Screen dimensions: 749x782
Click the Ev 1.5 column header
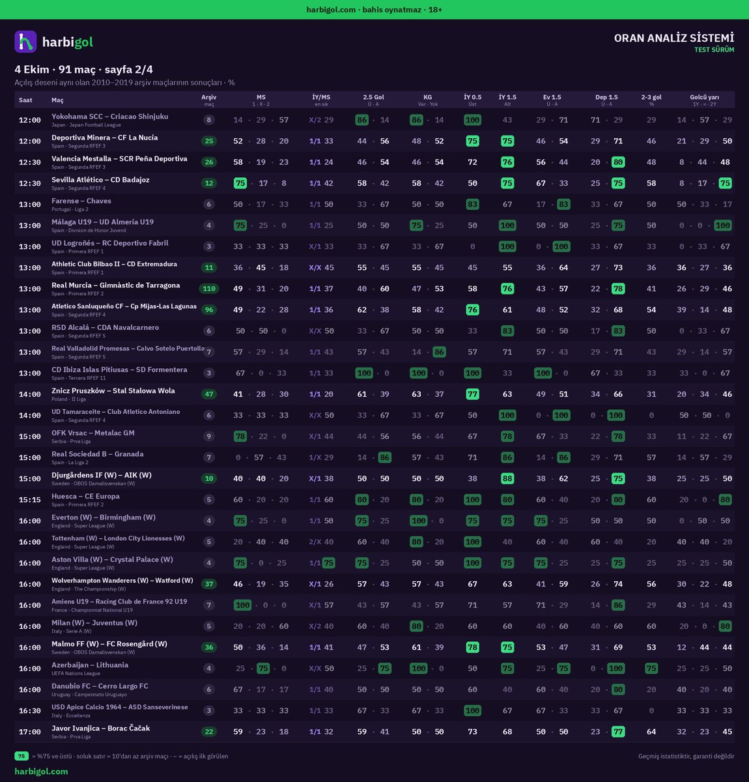point(552,100)
